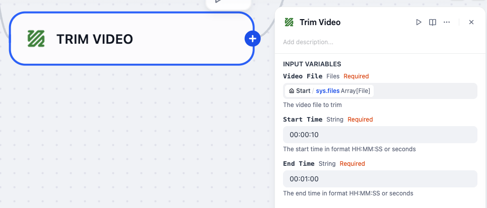Image resolution: width=487 pixels, height=208 pixels.
Task: Focus the Start Time field showing 00:00:10
Action: pyautogui.click(x=380, y=135)
